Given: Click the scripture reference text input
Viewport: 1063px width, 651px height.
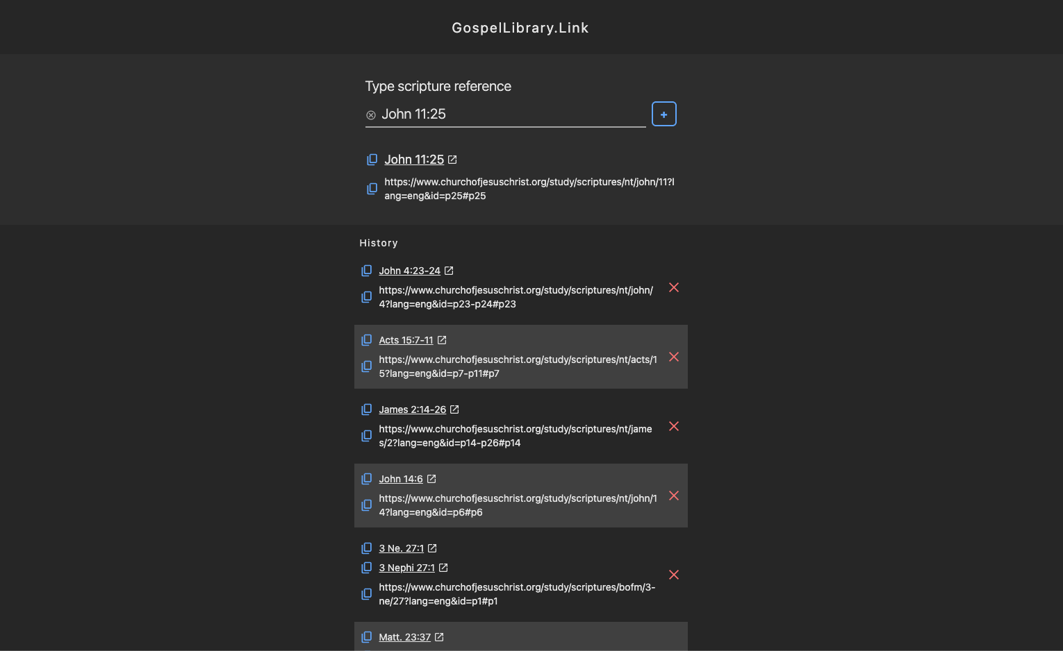Looking at the screenshot, I should (x=511, y=115).
